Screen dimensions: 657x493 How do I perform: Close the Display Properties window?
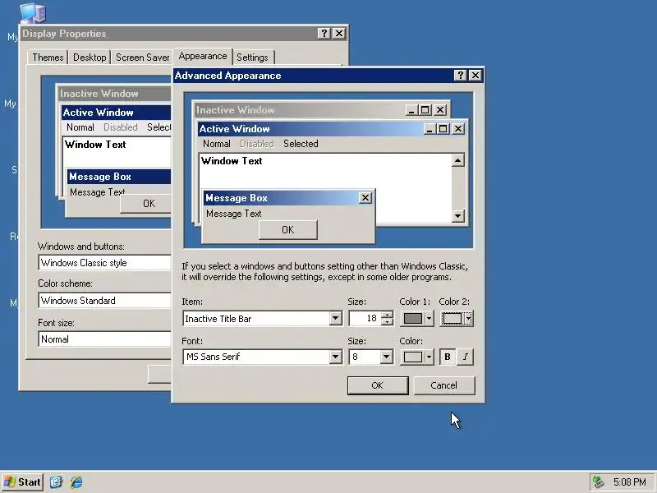[339, 34]
